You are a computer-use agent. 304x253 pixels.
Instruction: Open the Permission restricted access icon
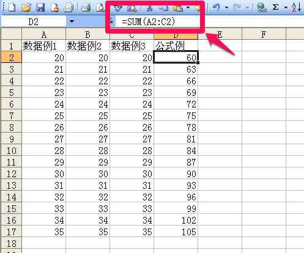[x=54, y=7]
